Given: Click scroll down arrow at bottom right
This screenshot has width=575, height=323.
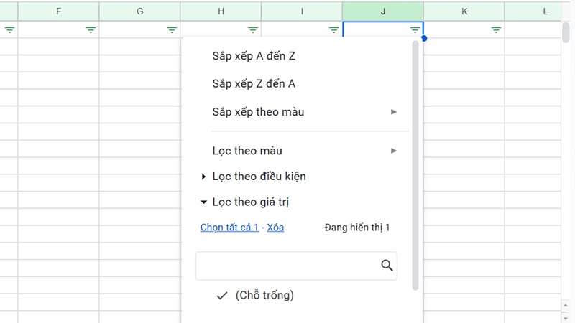Looking at the screenshot, I should coord(566,318).
